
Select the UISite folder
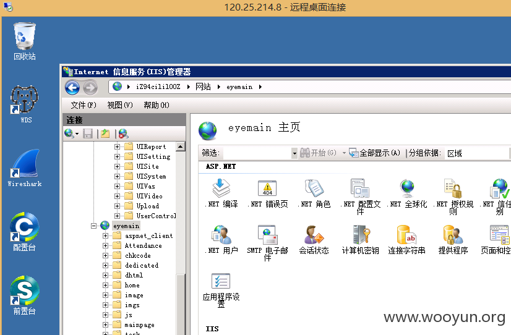click(x=148, y=166)
